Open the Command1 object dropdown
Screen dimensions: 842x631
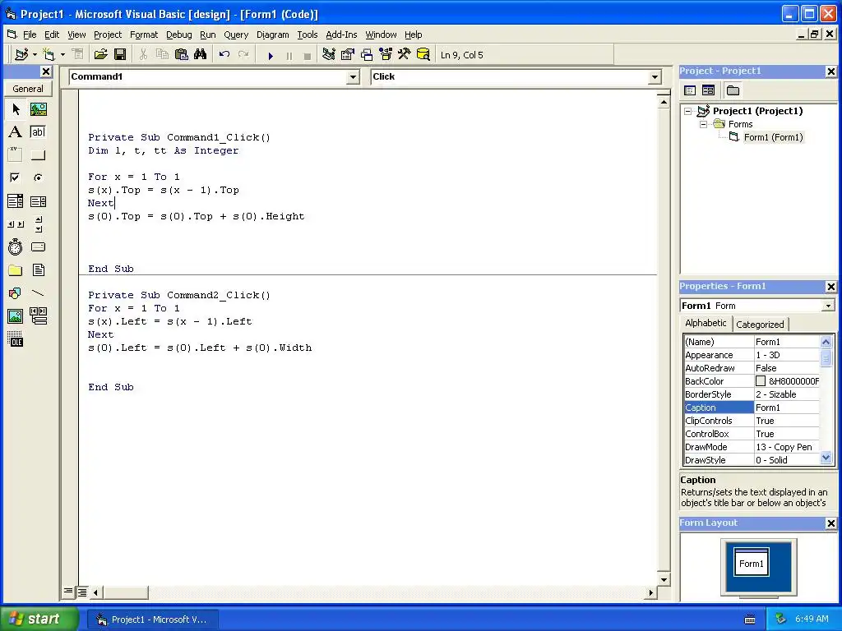click(353, 77)
